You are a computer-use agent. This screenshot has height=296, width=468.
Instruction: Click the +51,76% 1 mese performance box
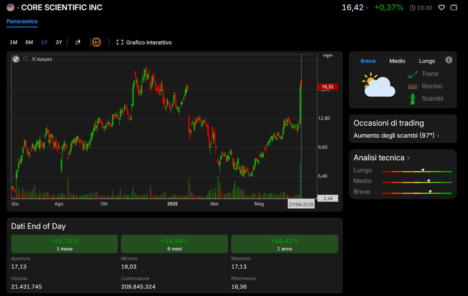(x=64, y=244)
